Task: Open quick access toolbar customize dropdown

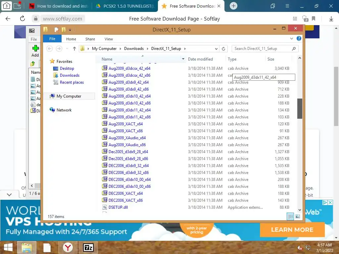Action: 70,30
